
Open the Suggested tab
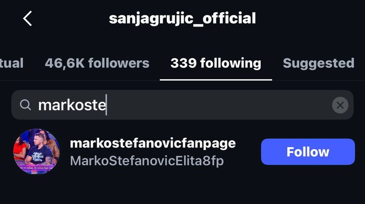coord(319,63)
